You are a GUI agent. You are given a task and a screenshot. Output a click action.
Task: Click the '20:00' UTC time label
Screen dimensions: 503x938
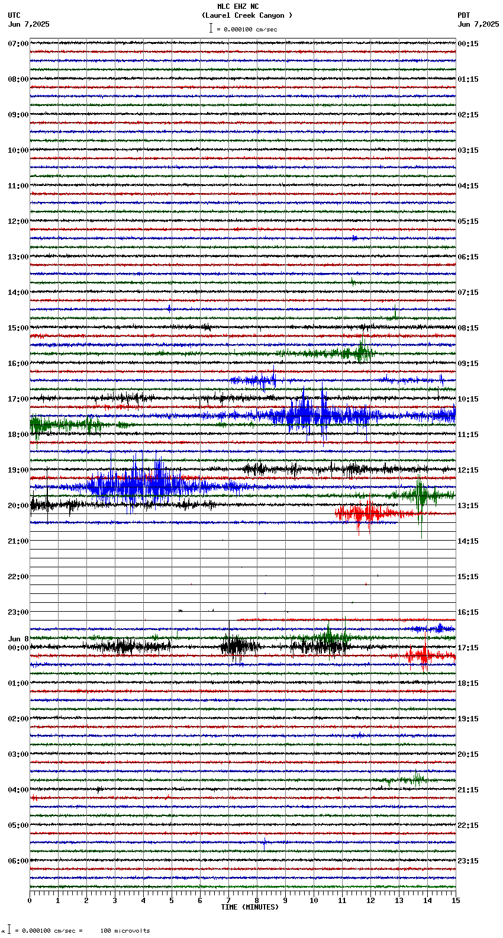[18, 506]
